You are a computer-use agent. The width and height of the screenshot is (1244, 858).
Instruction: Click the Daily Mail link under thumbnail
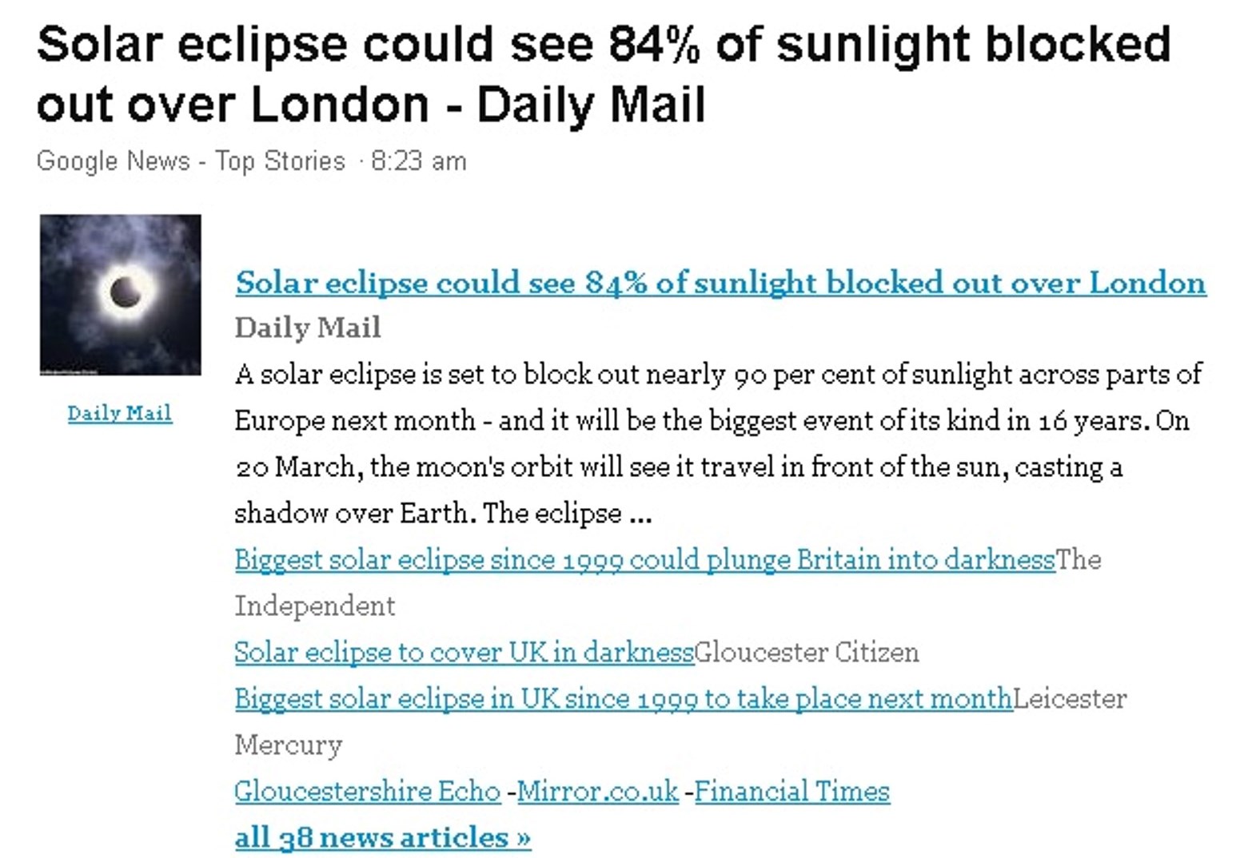pos(120,413)
